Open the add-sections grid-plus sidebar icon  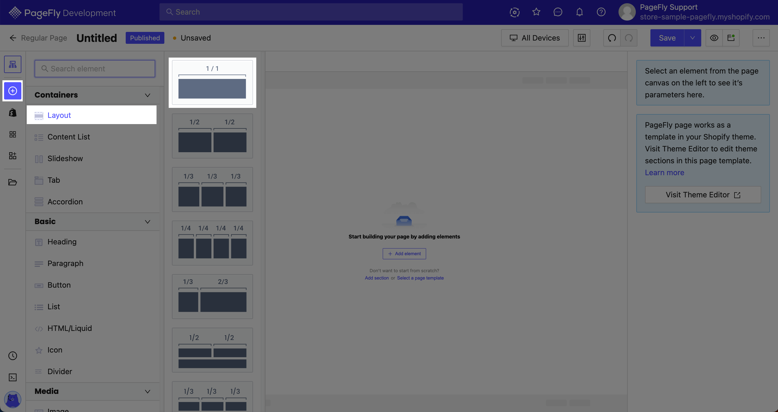click(x=12, y=156)
